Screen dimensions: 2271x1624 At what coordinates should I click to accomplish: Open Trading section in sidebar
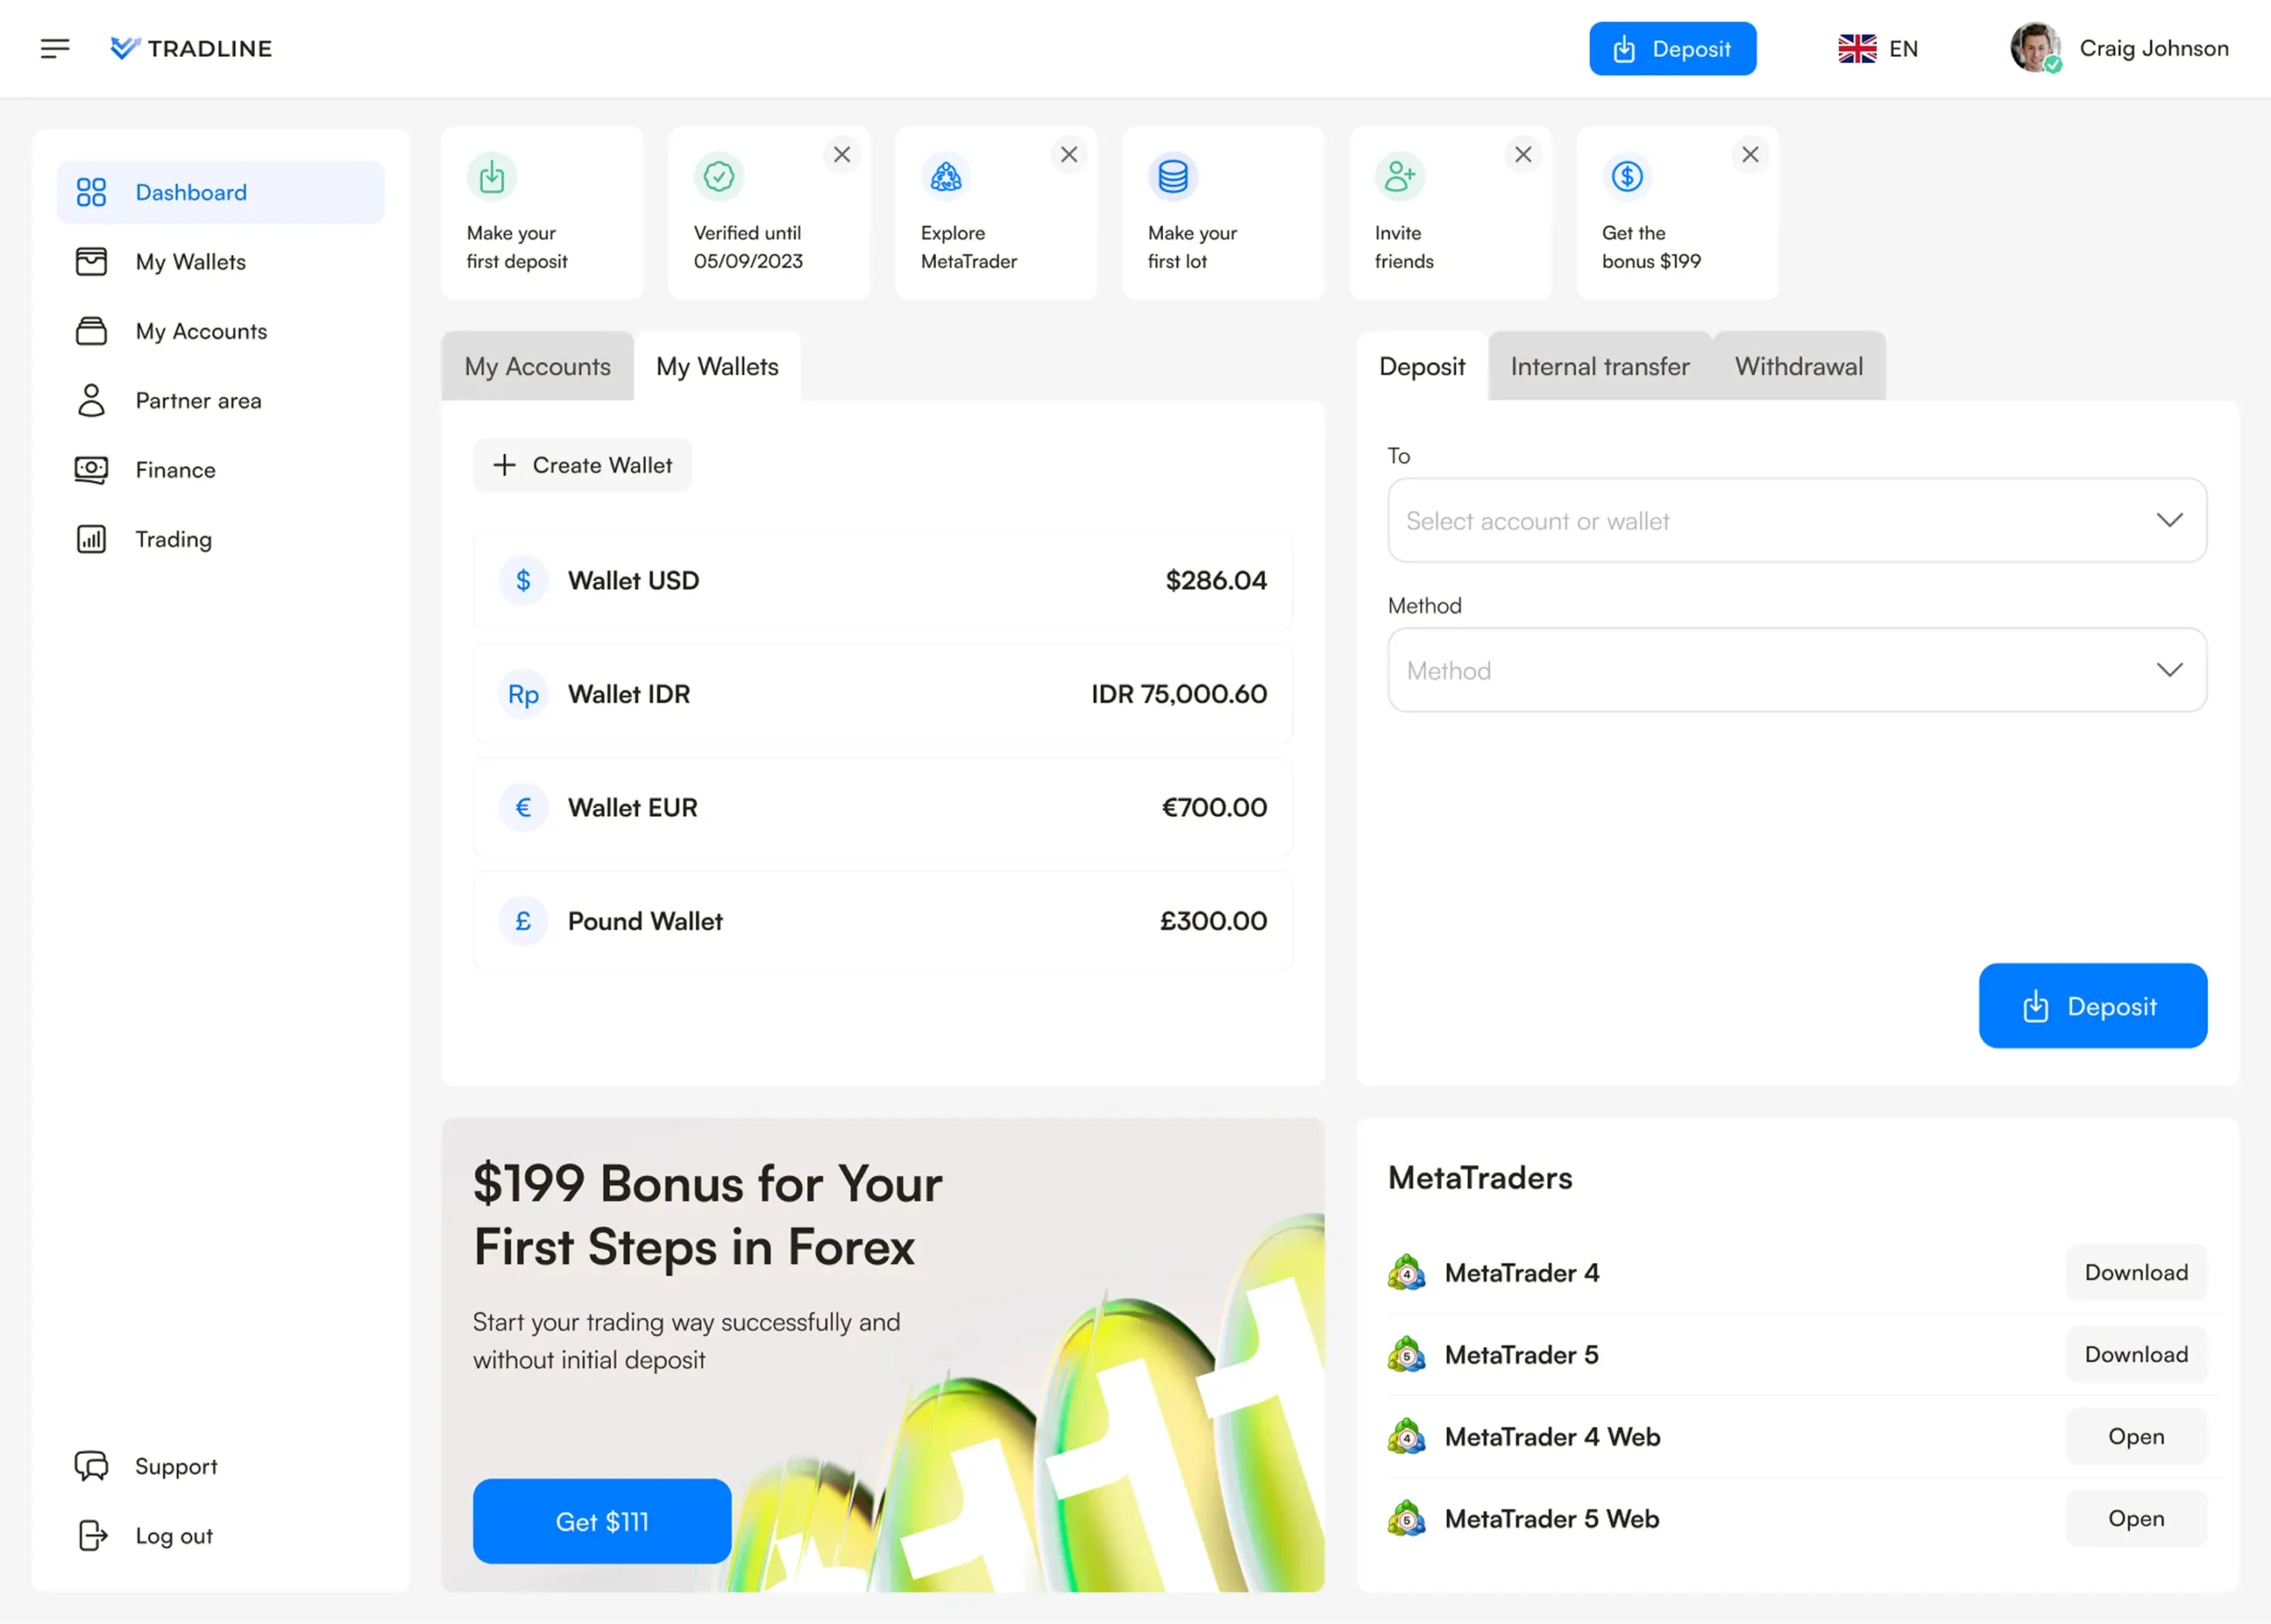pyautogui.click(x=173, y=540)
